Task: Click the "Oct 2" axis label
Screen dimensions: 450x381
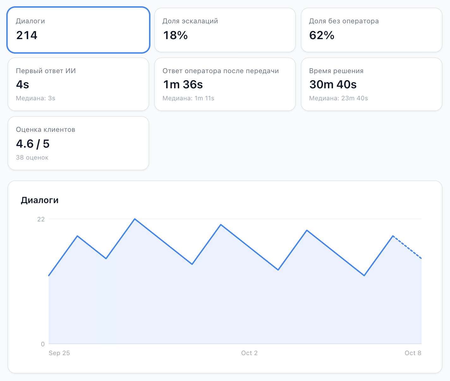Action: pyautogui.click(x=249, y=353)
